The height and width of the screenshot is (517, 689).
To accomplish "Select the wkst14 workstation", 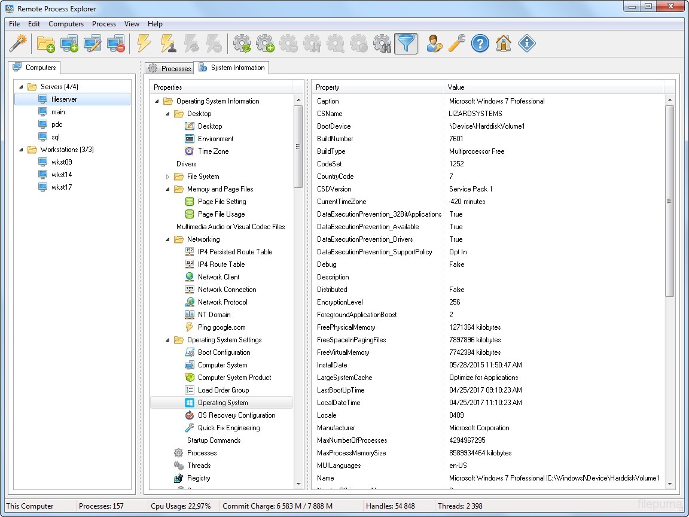I will tap(62, 175).
